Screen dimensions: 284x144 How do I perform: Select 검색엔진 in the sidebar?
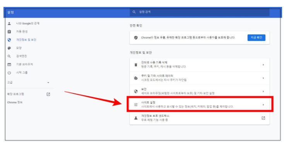pyautogui.click(x=22, y=56)
